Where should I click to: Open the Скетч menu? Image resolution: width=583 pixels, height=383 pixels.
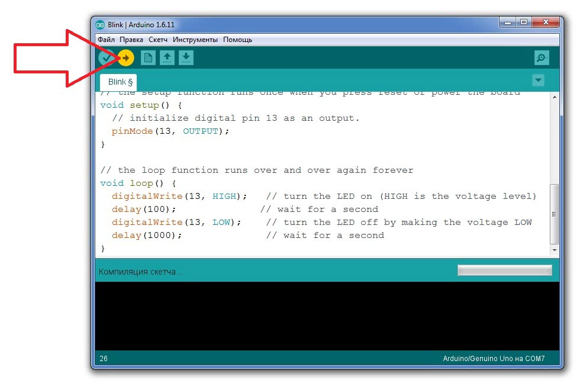coord(158,40)
